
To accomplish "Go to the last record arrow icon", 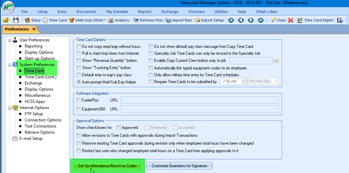I will point(261,20).
